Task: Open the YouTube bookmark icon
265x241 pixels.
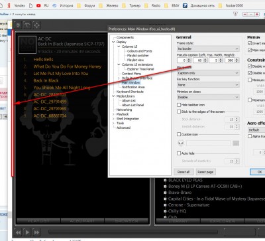Action: pyautogui.click(x=38, y=5)
